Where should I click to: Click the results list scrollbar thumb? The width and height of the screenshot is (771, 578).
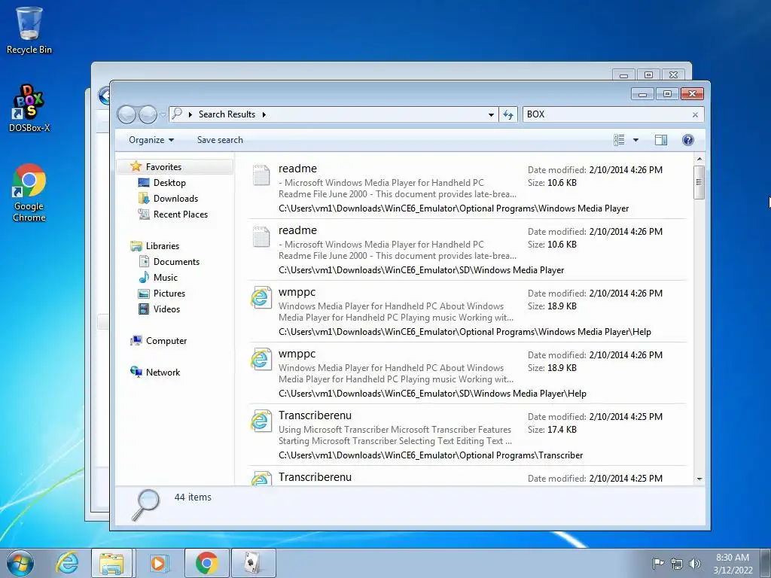click(x=699, y=182)
